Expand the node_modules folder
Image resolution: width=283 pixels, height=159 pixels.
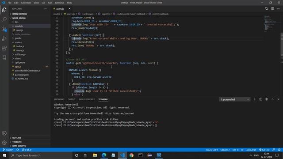30,34
